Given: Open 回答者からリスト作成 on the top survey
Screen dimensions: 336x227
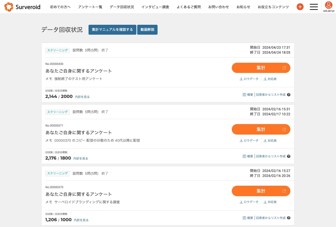Looking at the screenshot, I should point(271,94).
